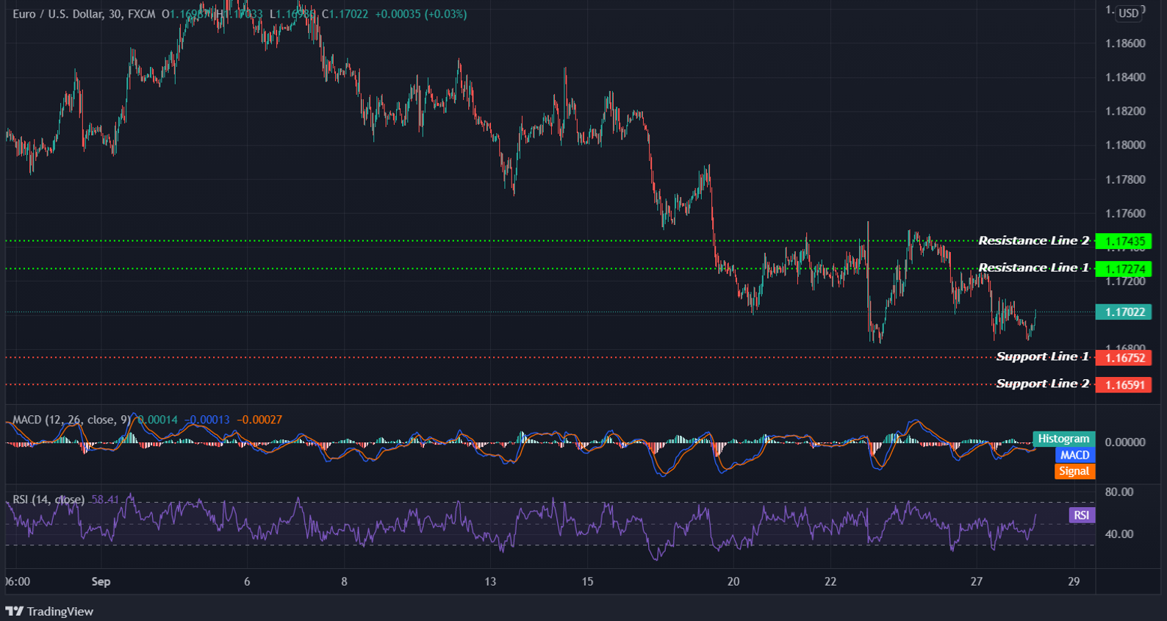
Task: Click the 1.16752 red price tag
Action: (x=1124, y=358)
